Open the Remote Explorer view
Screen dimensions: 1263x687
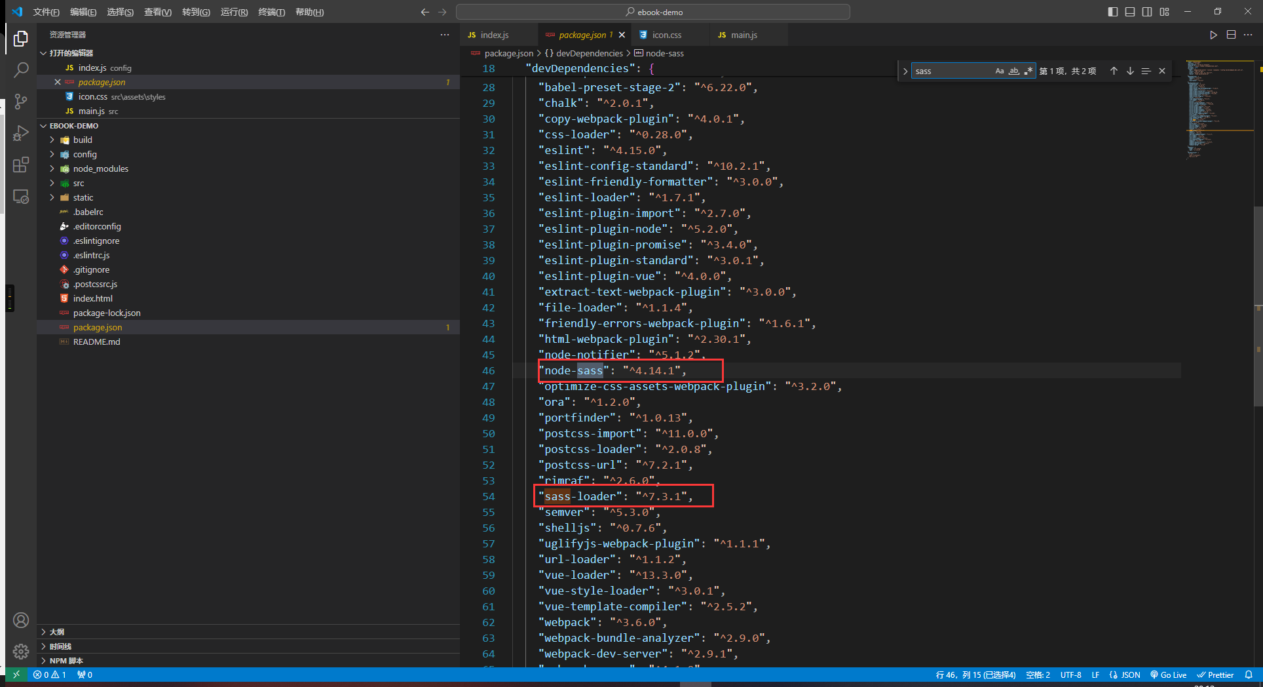[21, 196]
